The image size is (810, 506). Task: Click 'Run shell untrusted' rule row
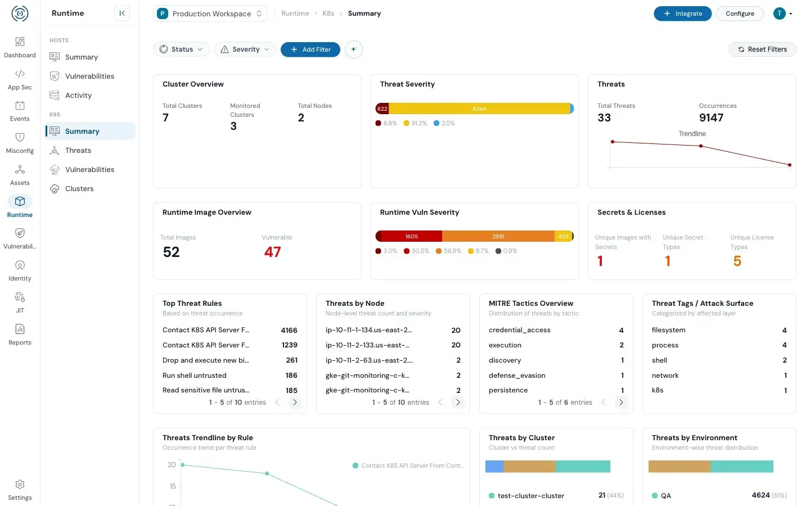point(230,375)
